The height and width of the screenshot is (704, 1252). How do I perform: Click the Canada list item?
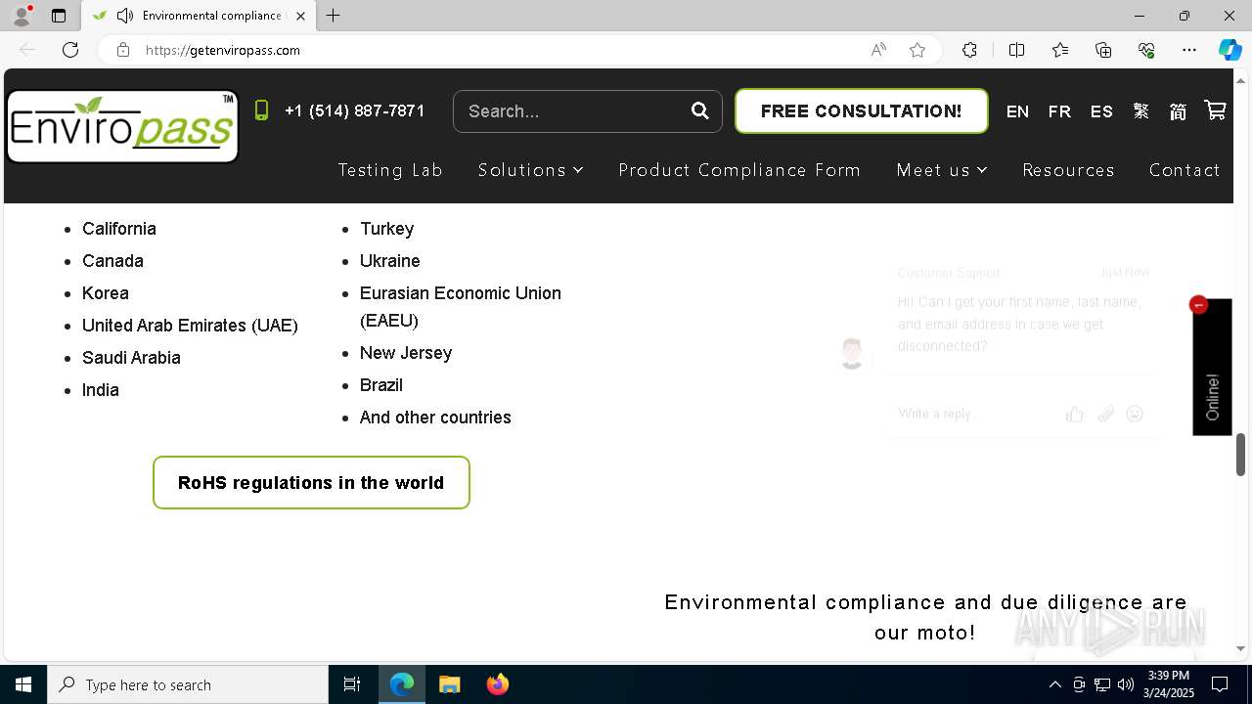pos(112,260)
